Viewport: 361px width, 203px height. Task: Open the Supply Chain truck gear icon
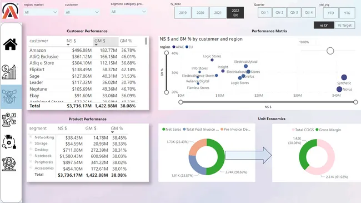point(9,142)
